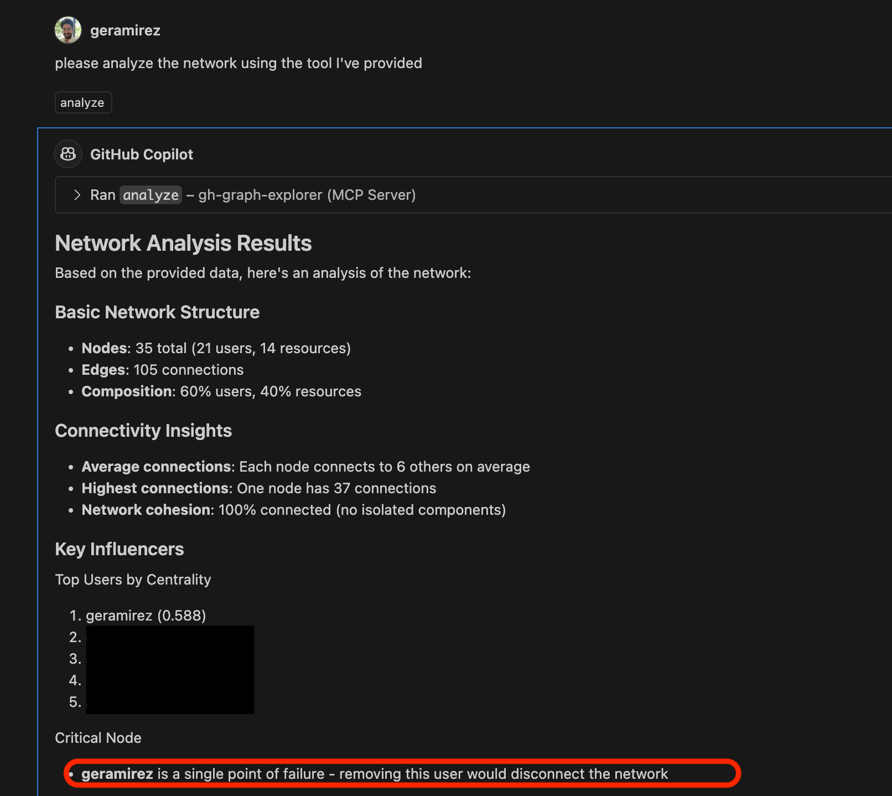The width and height of the screenshot is (892, 796).
Task: Click the GitHub Copilot name label
Action: click(142, 154)
